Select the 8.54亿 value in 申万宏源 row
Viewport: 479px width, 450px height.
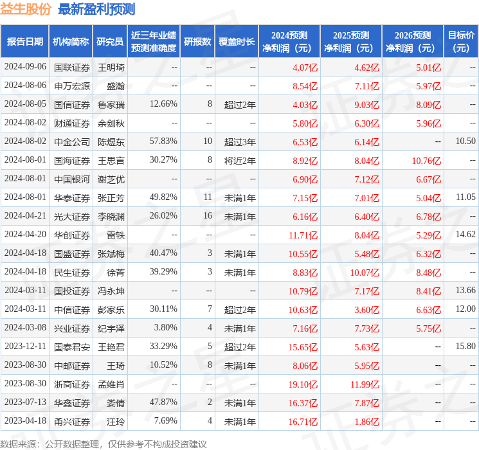point(305,86)
